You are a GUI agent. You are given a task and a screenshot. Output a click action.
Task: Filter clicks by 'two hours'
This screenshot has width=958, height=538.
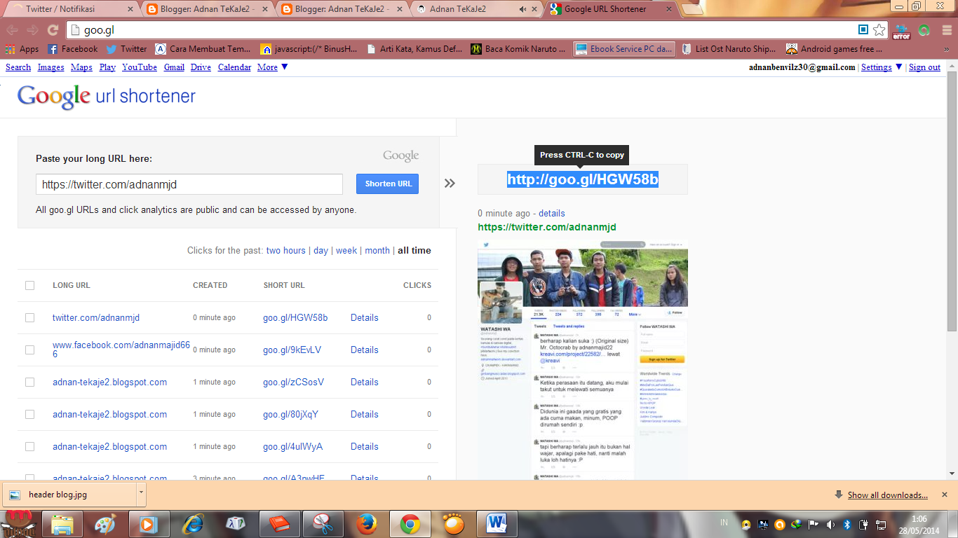point(285,250)
